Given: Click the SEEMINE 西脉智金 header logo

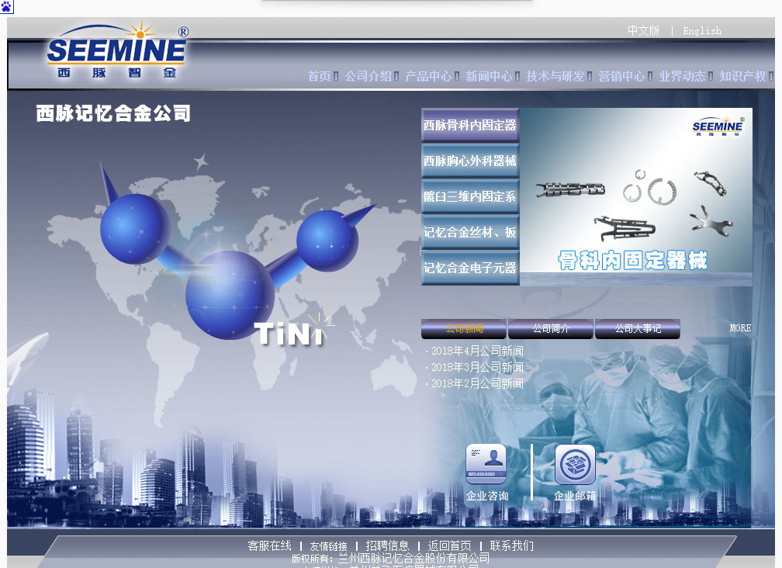Looking at the screenshot, I should (118, 50).
